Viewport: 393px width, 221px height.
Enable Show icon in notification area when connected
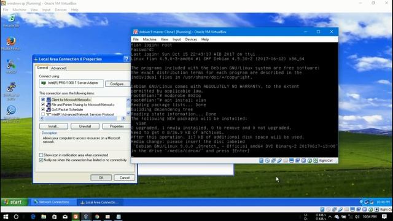(41, 155)
